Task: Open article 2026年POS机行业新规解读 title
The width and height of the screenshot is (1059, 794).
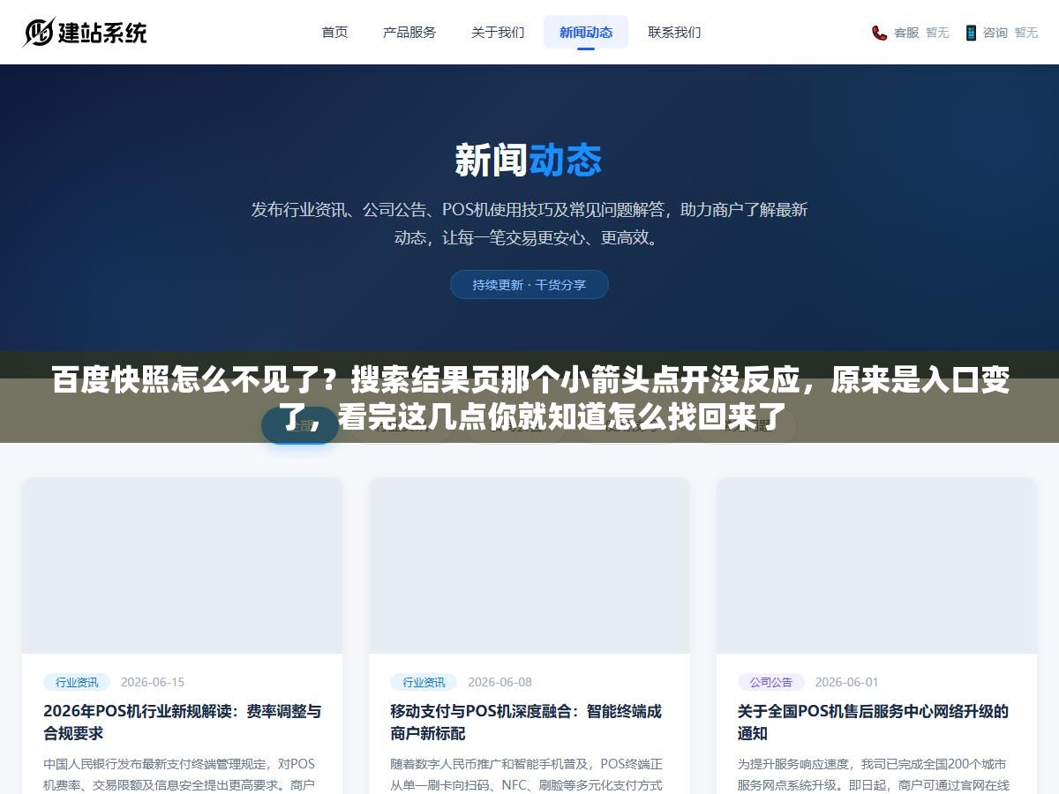Action: point(183,722)
